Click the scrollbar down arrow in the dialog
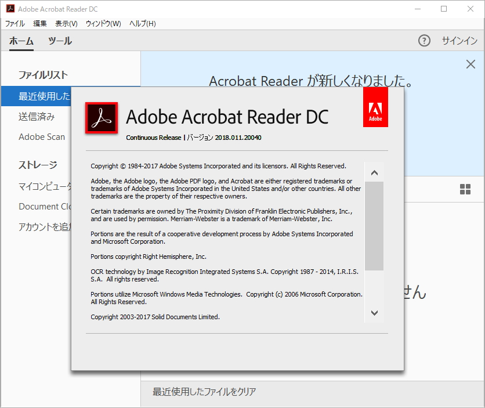The image size is (485, 408). (x=374, y=313)
